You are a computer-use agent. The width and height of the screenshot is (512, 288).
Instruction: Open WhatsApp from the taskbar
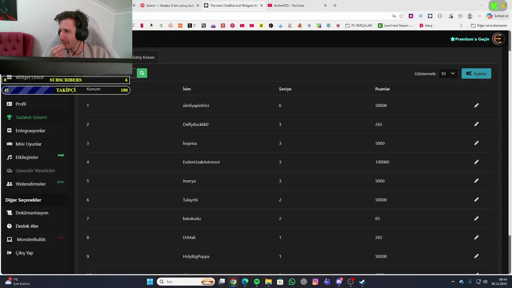coord(292,282)
